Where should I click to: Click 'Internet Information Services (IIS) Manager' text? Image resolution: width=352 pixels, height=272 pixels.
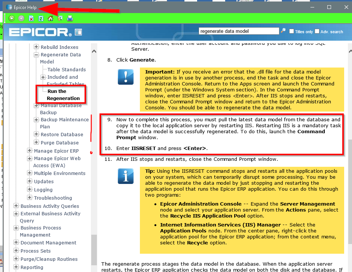point(220,225)
